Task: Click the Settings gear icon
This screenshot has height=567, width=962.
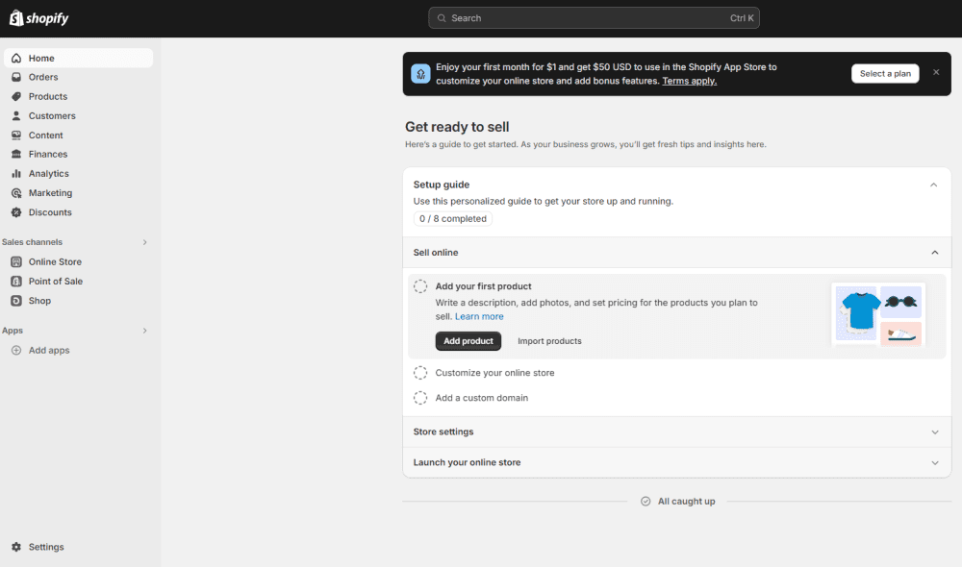Action: tap(16, 547)
